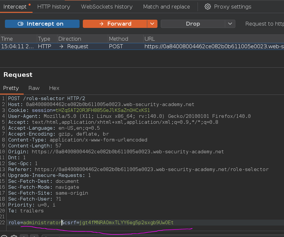Click the csrf token value in body
This screenshot has height=237, width=284.
click(x=127, y=223)
